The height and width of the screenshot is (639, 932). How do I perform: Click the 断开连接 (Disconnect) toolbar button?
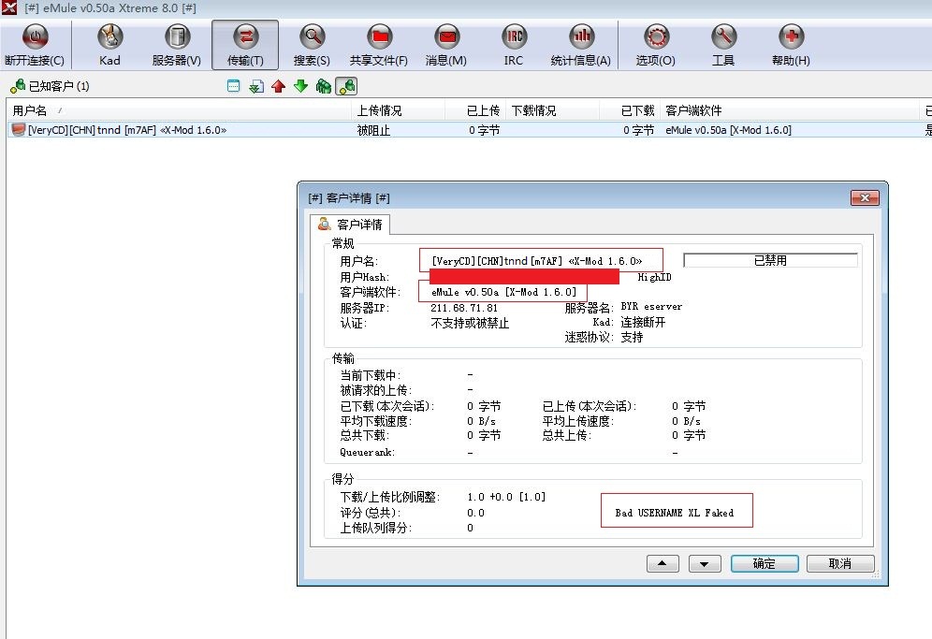pyautogui.click(x=35, y=45)
